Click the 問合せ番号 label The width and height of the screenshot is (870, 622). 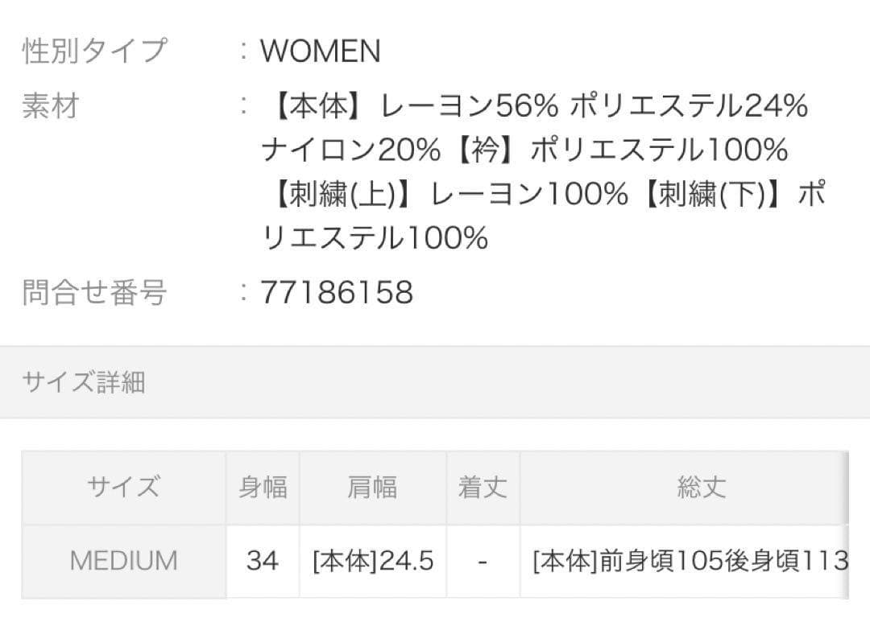click(94, 292)
